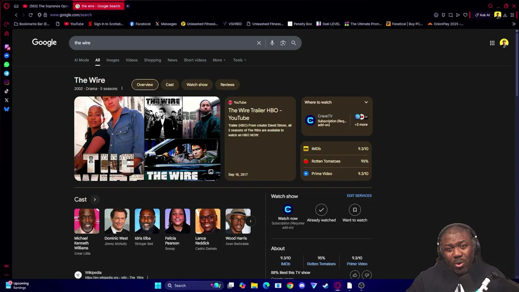Open browser downloads panel
The height and width of the screenshot is (292, 519).
[505, 15]
